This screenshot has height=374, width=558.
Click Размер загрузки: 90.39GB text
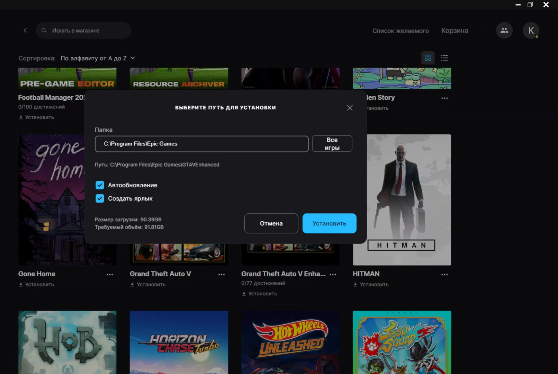pos(128,220)
